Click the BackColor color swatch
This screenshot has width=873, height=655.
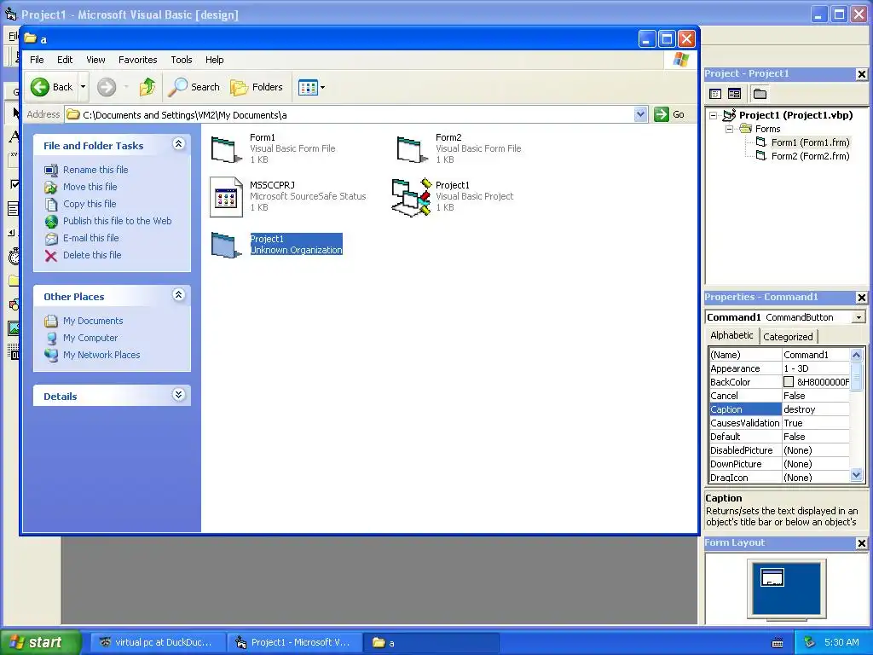point(789,382)
